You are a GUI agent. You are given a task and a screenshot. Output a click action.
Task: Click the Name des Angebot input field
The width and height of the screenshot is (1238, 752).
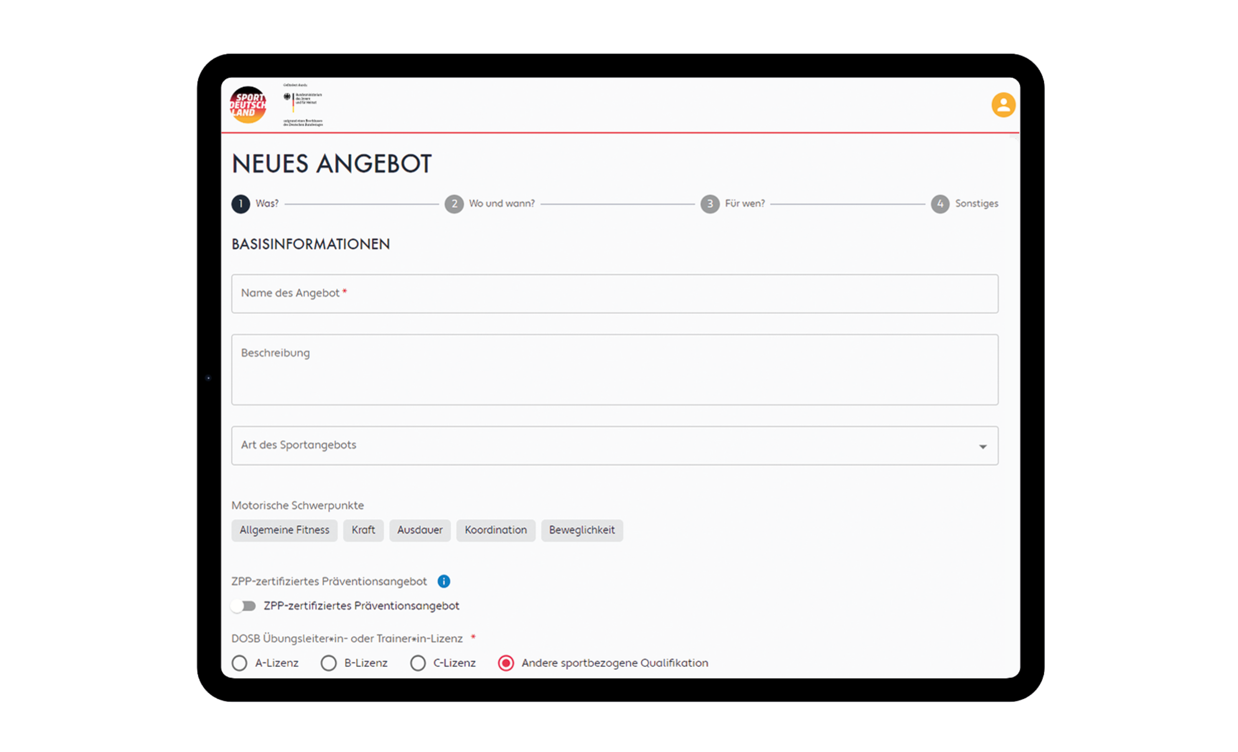tap(614, 294)
